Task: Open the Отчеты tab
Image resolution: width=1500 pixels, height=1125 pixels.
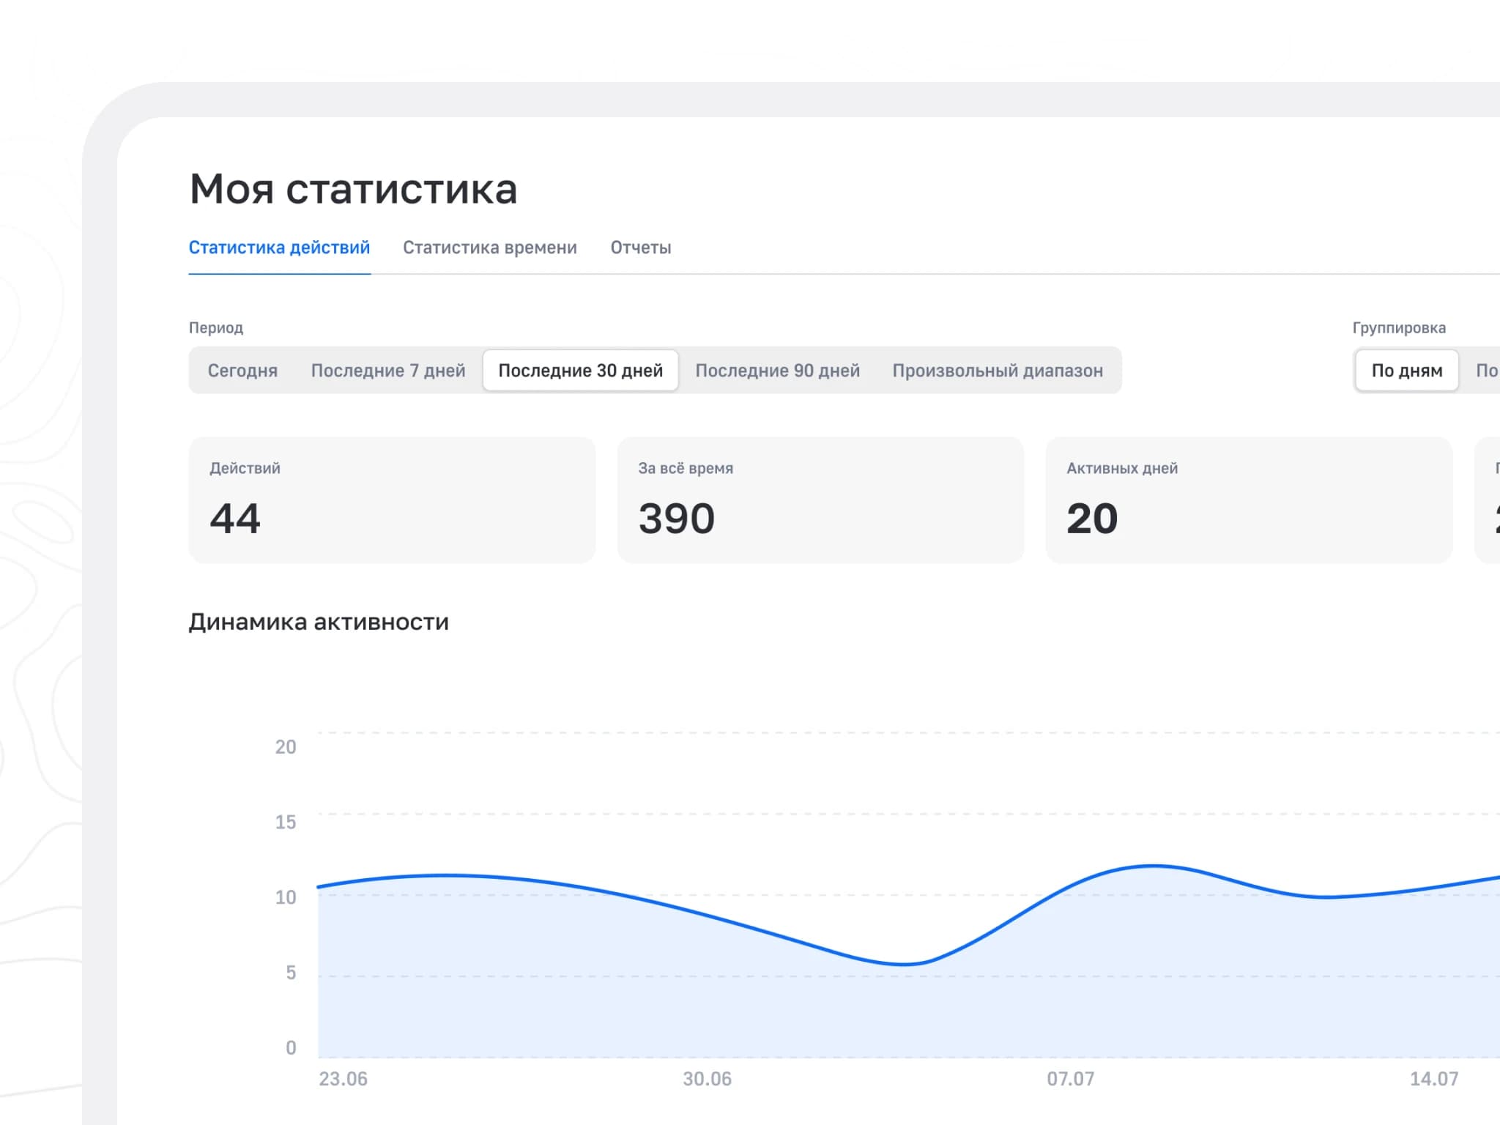Action: click(x=641, y=248)
